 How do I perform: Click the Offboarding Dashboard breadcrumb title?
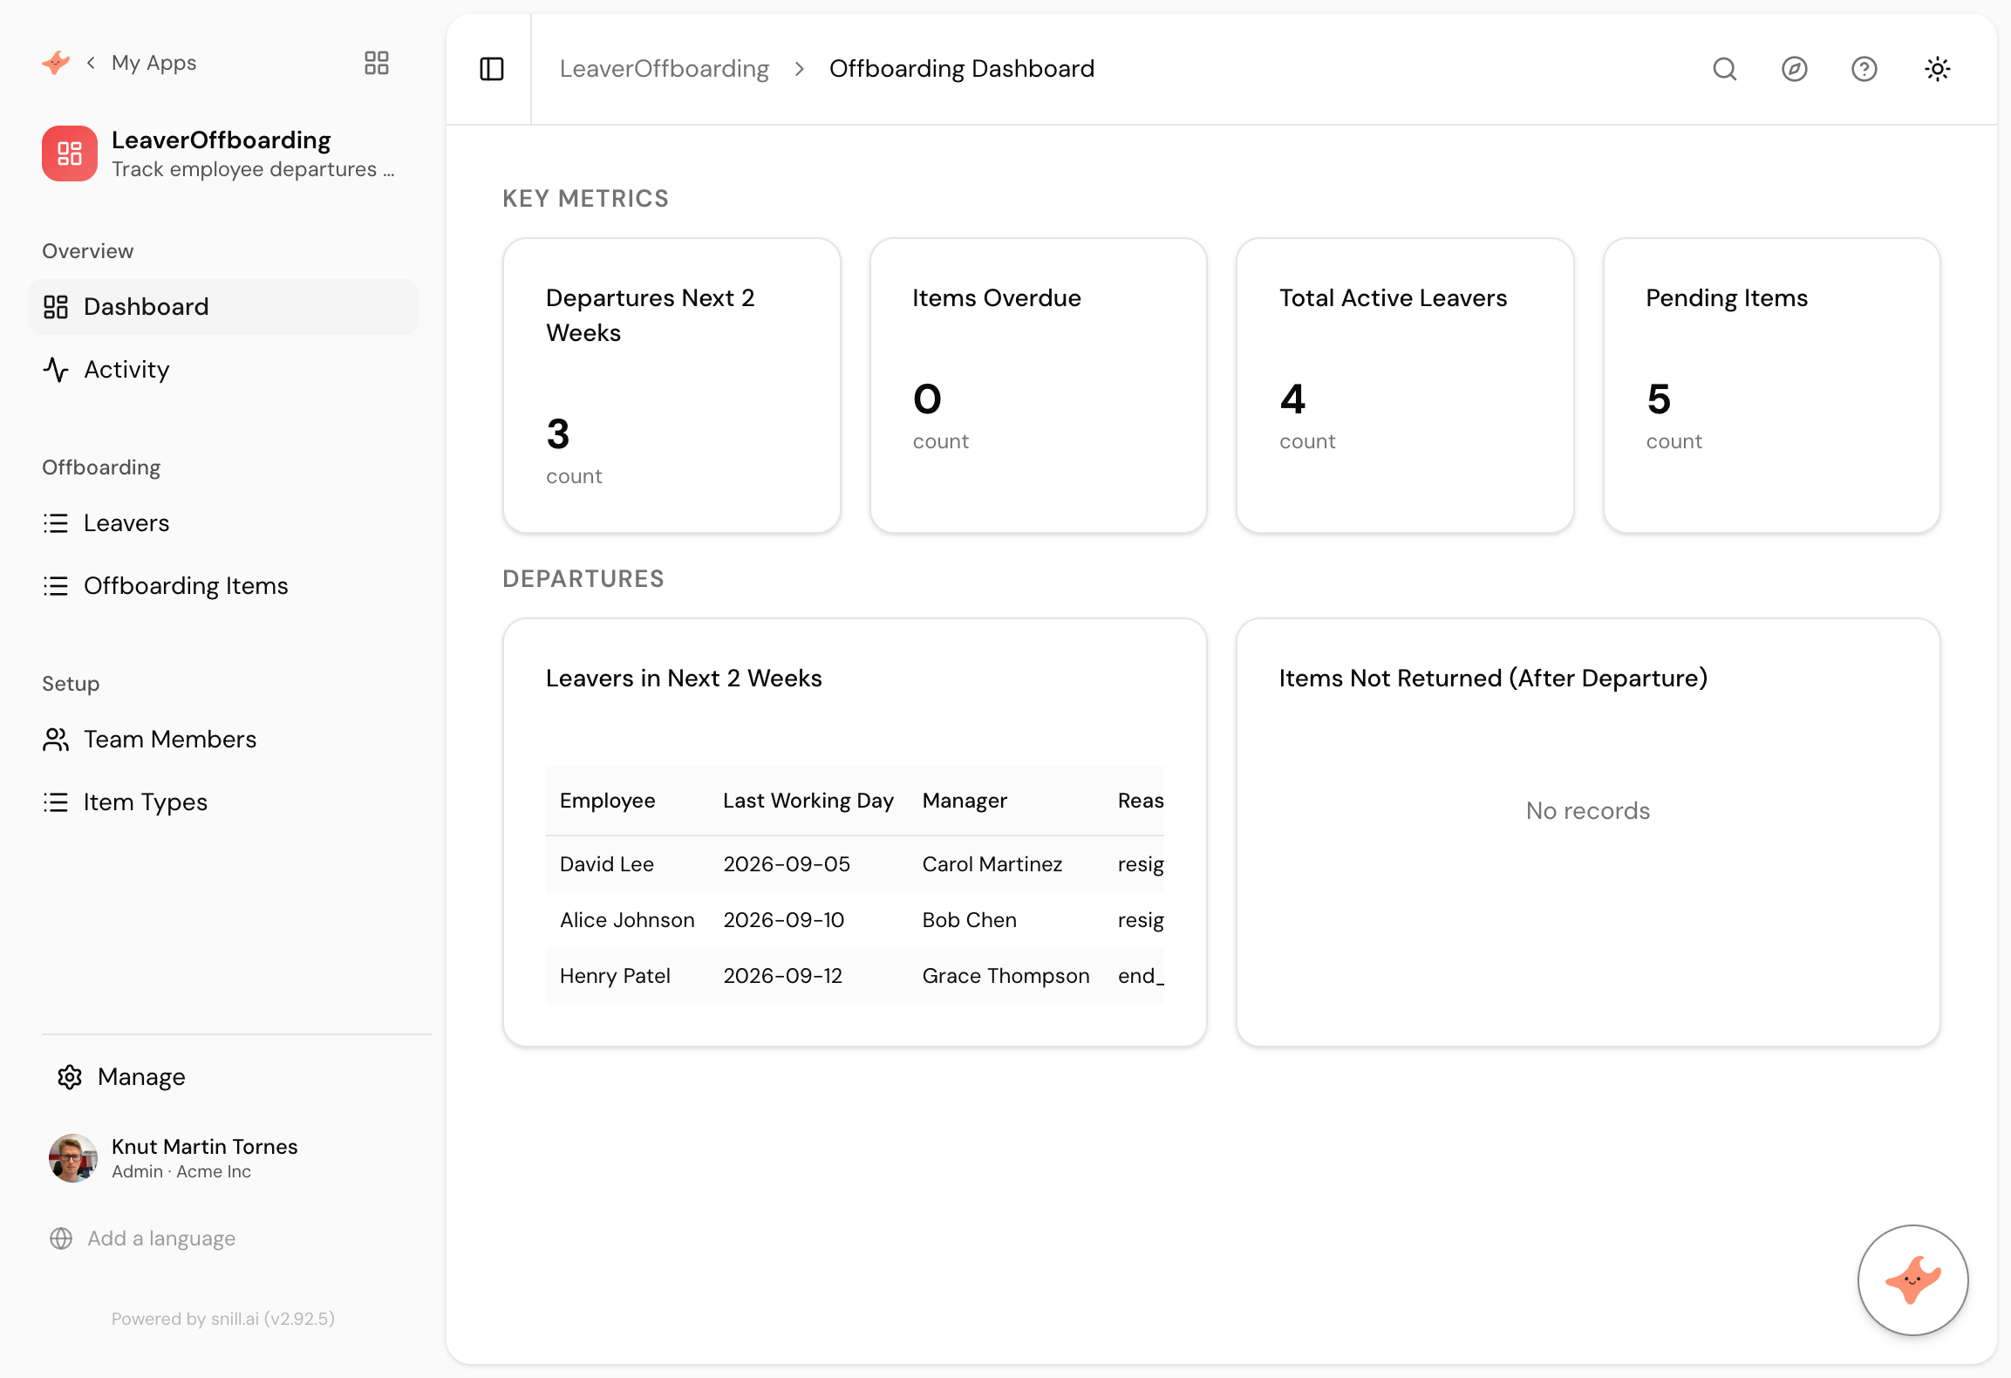(962, 69)
